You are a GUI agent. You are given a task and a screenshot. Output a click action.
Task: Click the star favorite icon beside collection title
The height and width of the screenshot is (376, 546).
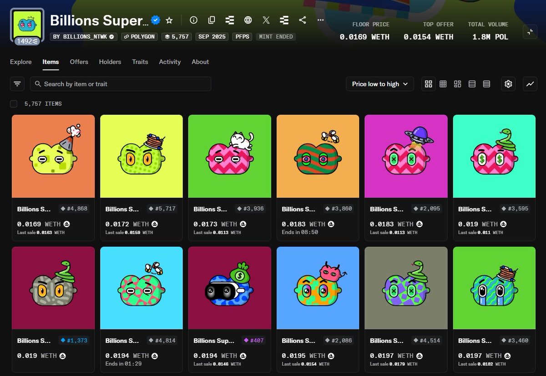169,20
